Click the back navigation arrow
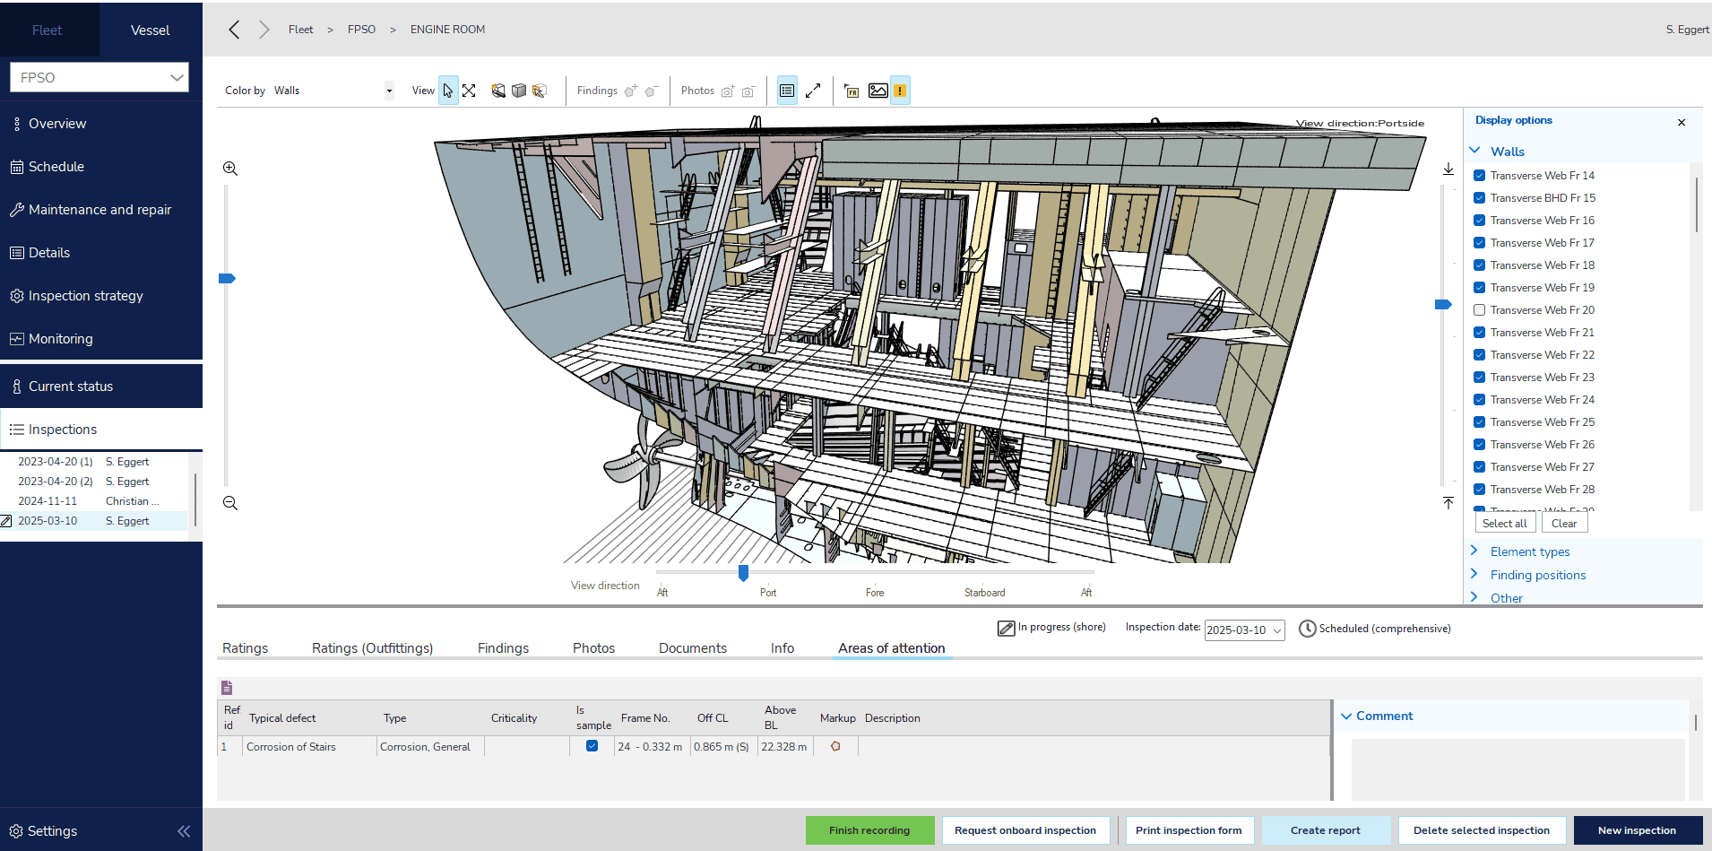1712x851 pixels. tap(234, 30)
